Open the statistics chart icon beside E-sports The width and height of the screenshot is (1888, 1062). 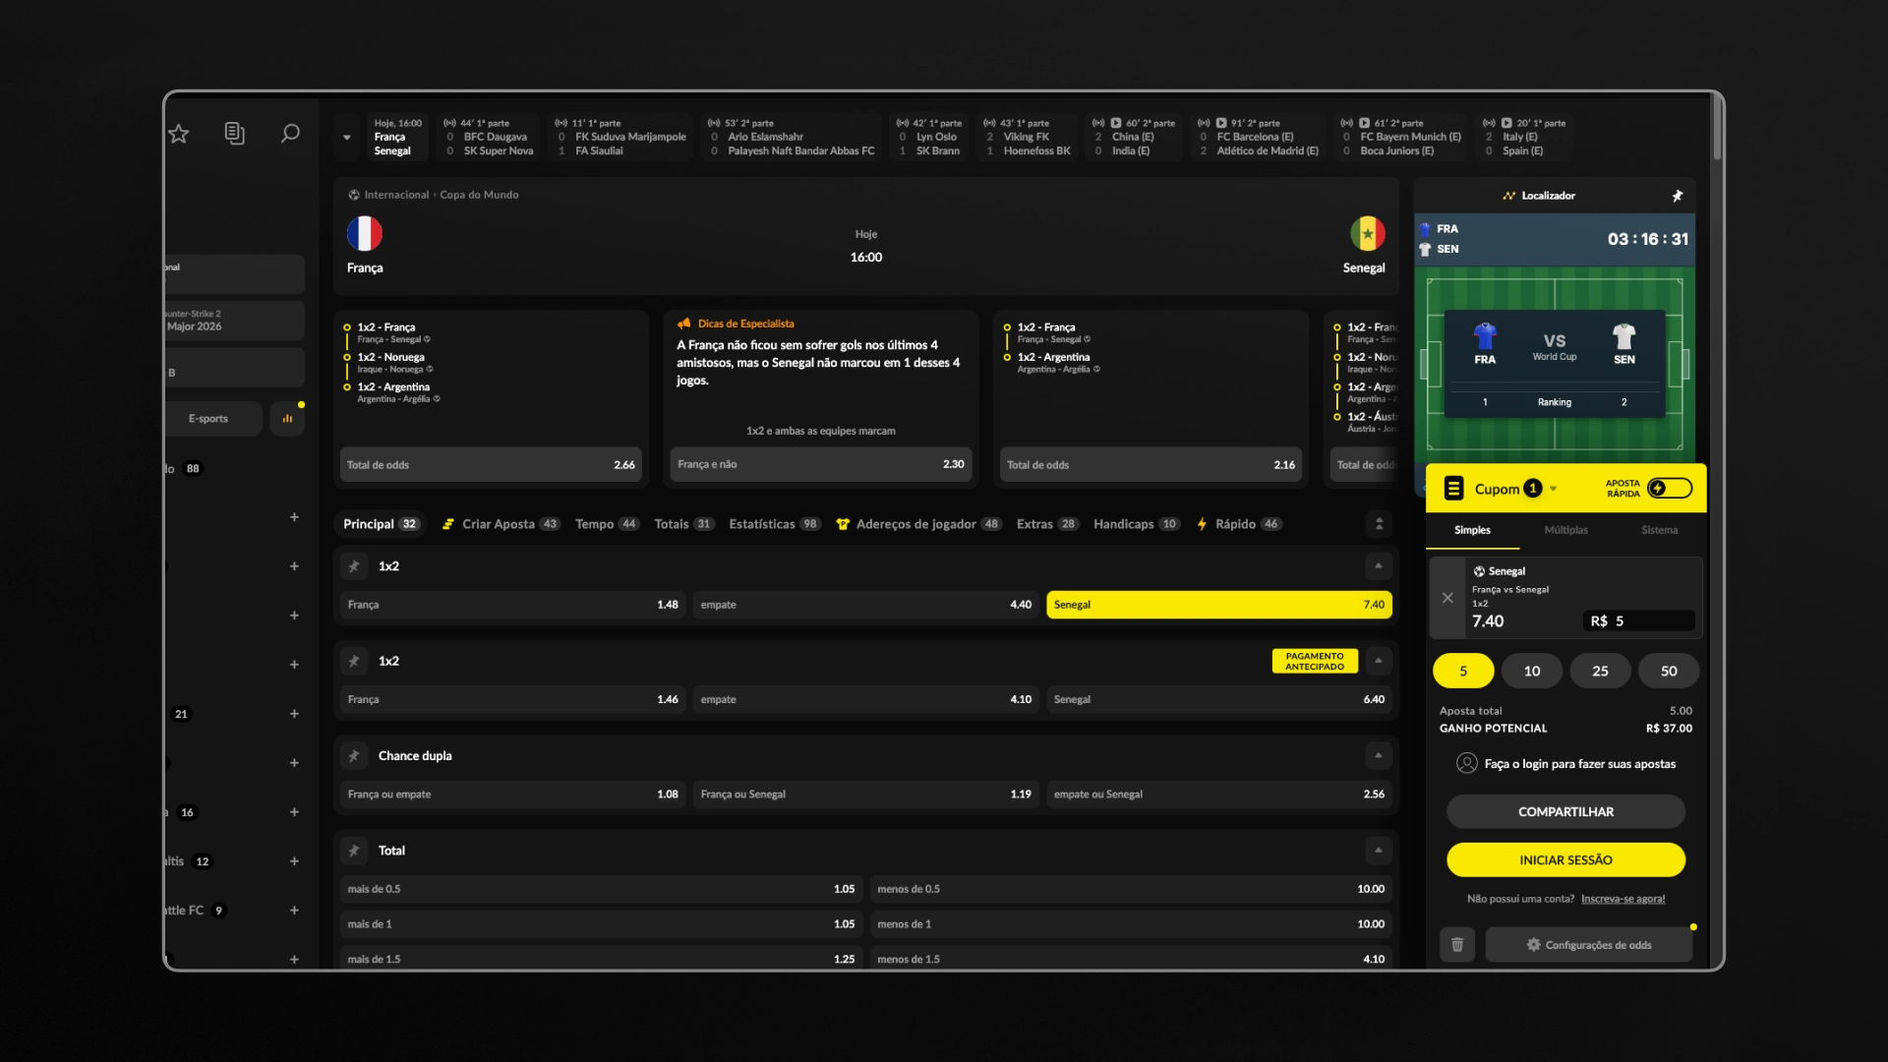tap(287, 419)
